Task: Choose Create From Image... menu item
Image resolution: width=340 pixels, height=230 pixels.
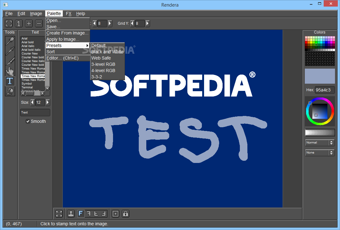Action: [x=67, y=33]
